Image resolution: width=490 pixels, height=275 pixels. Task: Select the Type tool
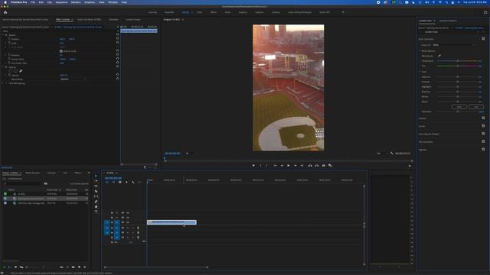[96, 212]
